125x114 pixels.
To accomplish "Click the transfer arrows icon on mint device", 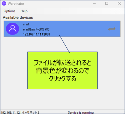I will pos(112,29).
